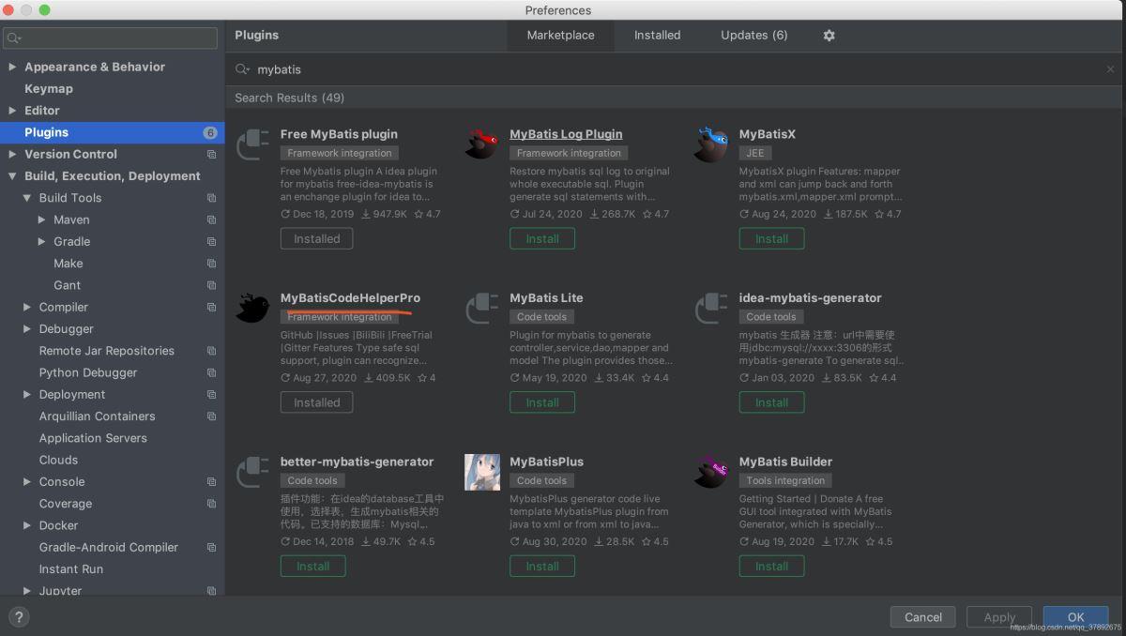This screenshot has width=1126, height=636.
Task: Click the MyBatisPlus anime avatar icon
Action: tap(481, 472)
